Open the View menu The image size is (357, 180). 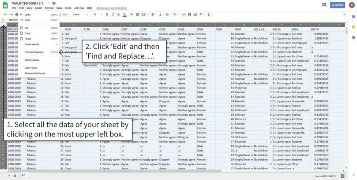point(30,8)
